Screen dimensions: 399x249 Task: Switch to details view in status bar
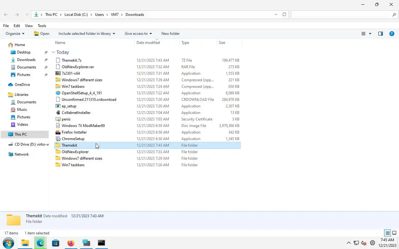click(x=387, y=233)
